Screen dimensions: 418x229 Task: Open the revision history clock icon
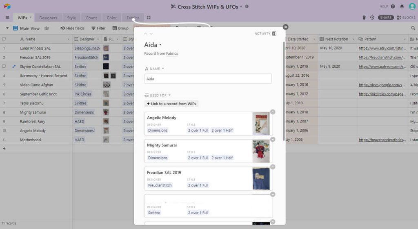(372, 18)
